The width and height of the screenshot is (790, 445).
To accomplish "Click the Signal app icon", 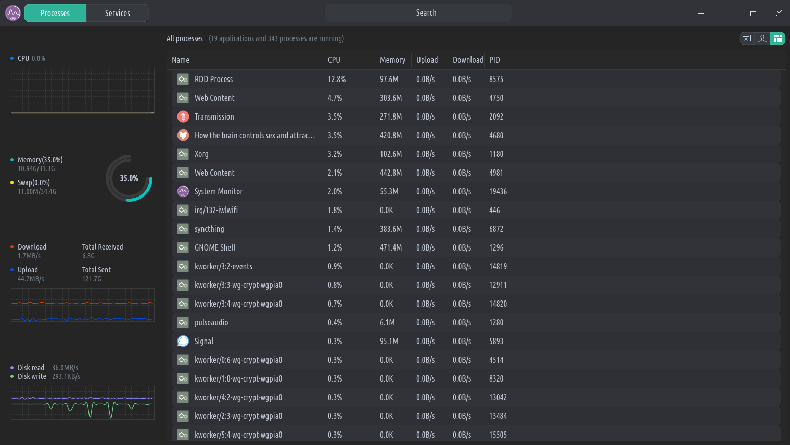I will [183, 341].
